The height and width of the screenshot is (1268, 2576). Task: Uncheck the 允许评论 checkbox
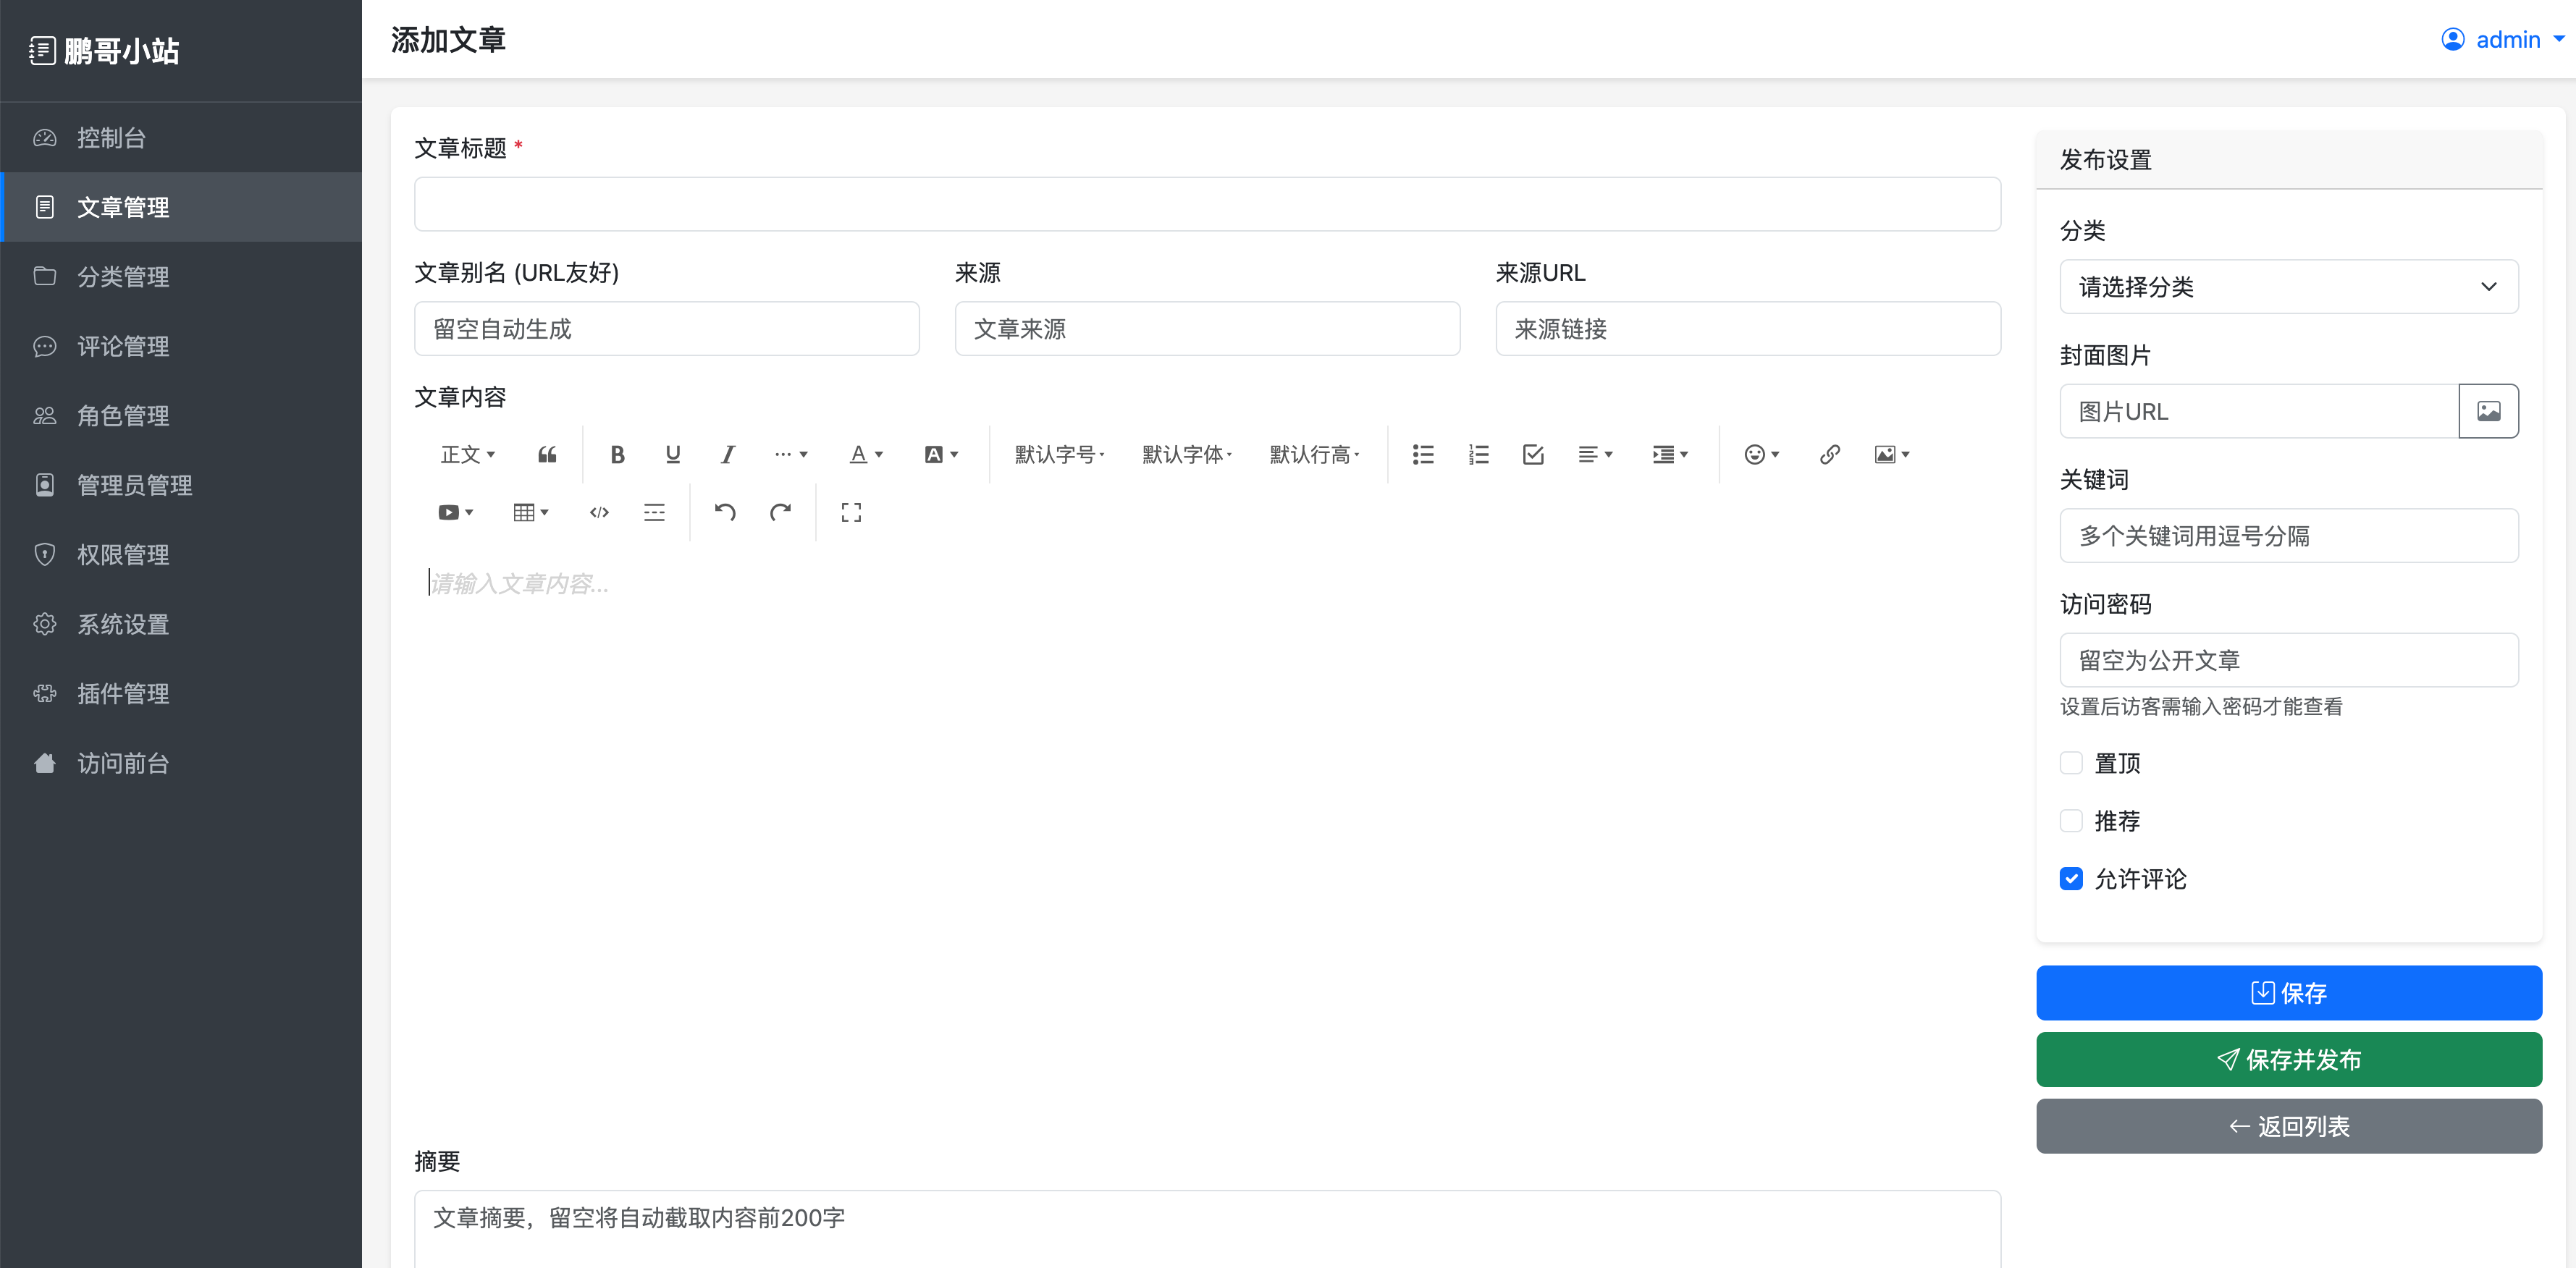coord(2071,879)
